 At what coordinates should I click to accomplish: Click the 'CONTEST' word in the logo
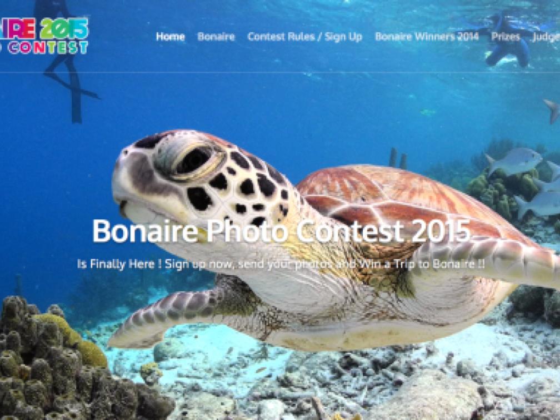[48, 47]
